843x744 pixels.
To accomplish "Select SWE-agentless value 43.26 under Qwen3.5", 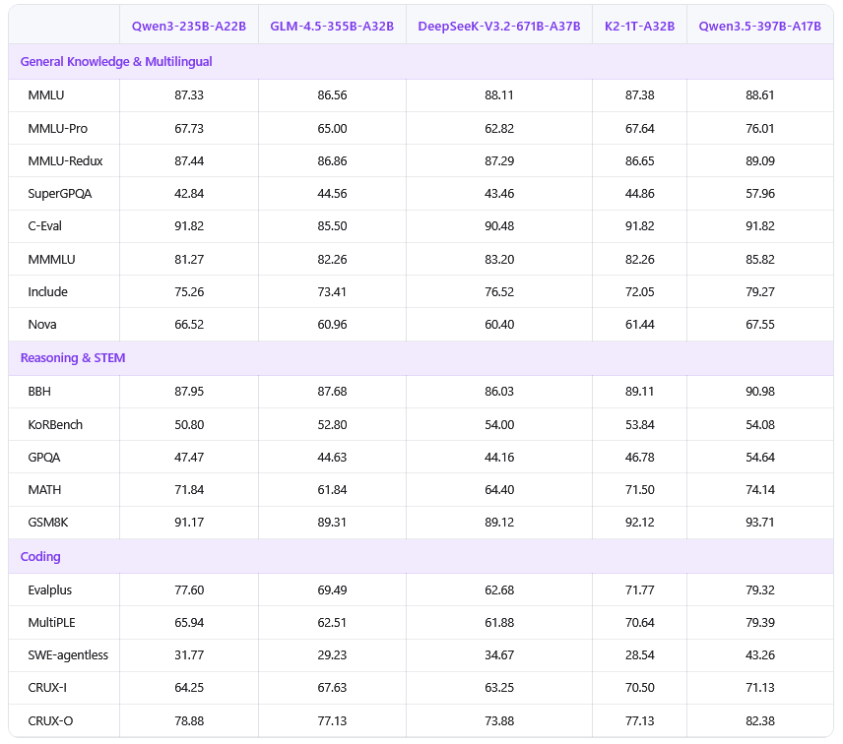I will click(x=759, y=654).
